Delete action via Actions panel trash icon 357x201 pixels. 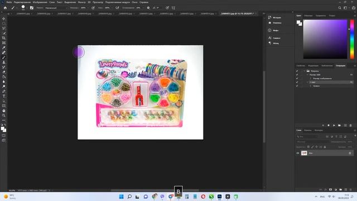point(350,125)
